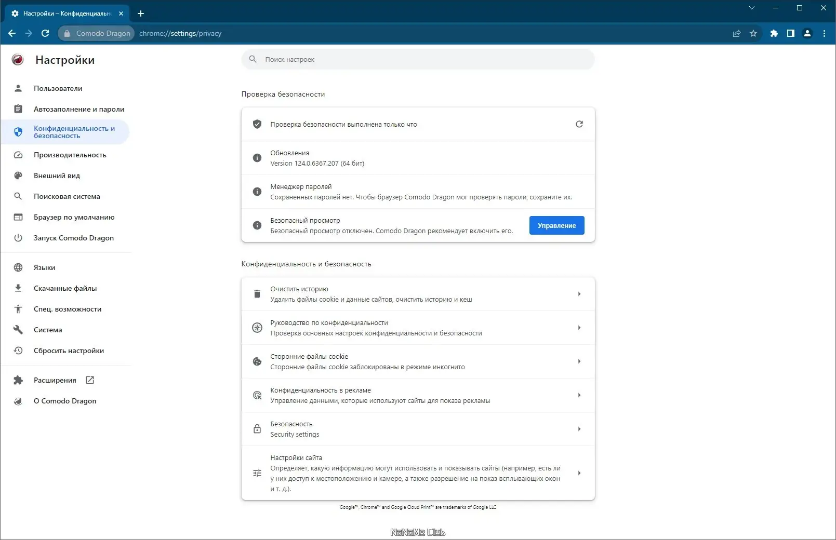
Task: Click the Конфиденциальность в рекламе icon
Action: pyautogui.click(x=257, y=395)
